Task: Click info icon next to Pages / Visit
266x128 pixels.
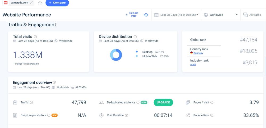Action: [x=212, y=102]
